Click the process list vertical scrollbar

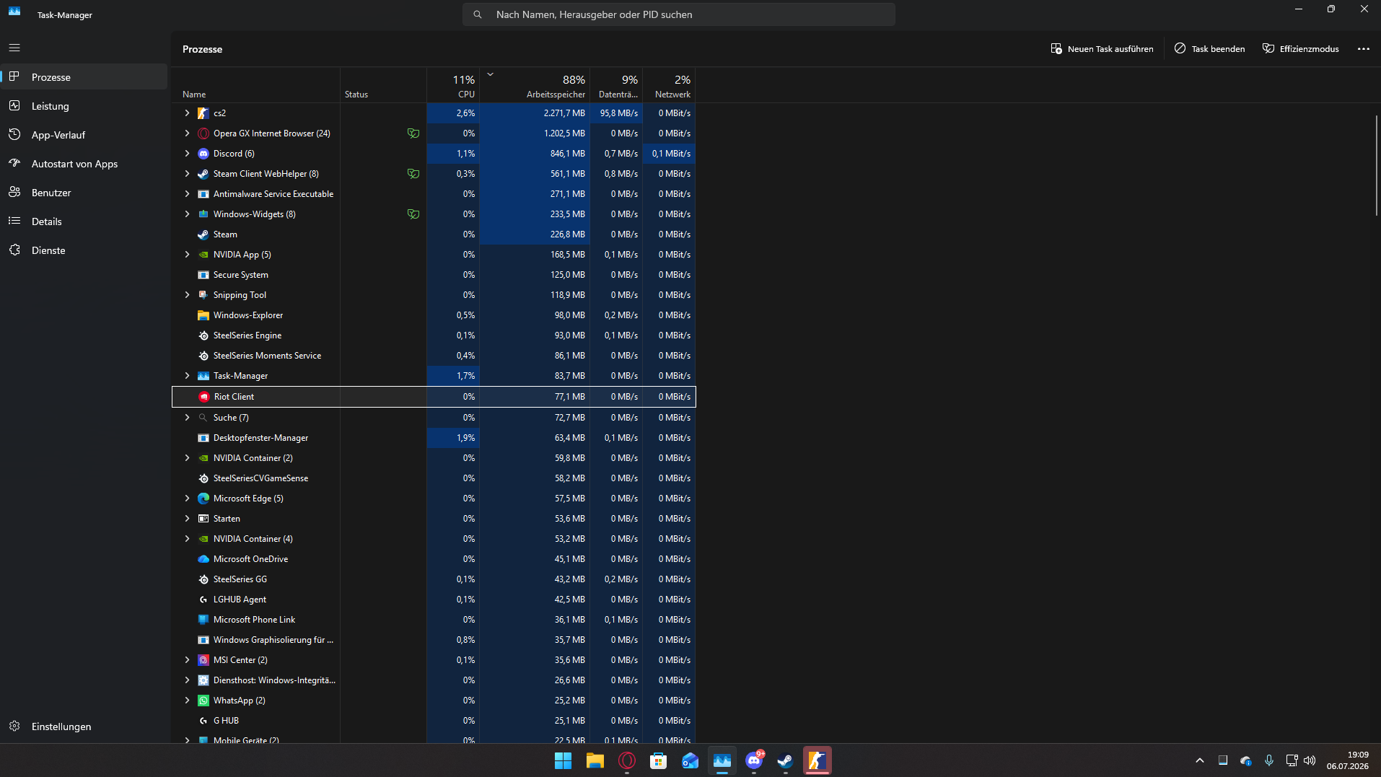[x=1377, y=165]
